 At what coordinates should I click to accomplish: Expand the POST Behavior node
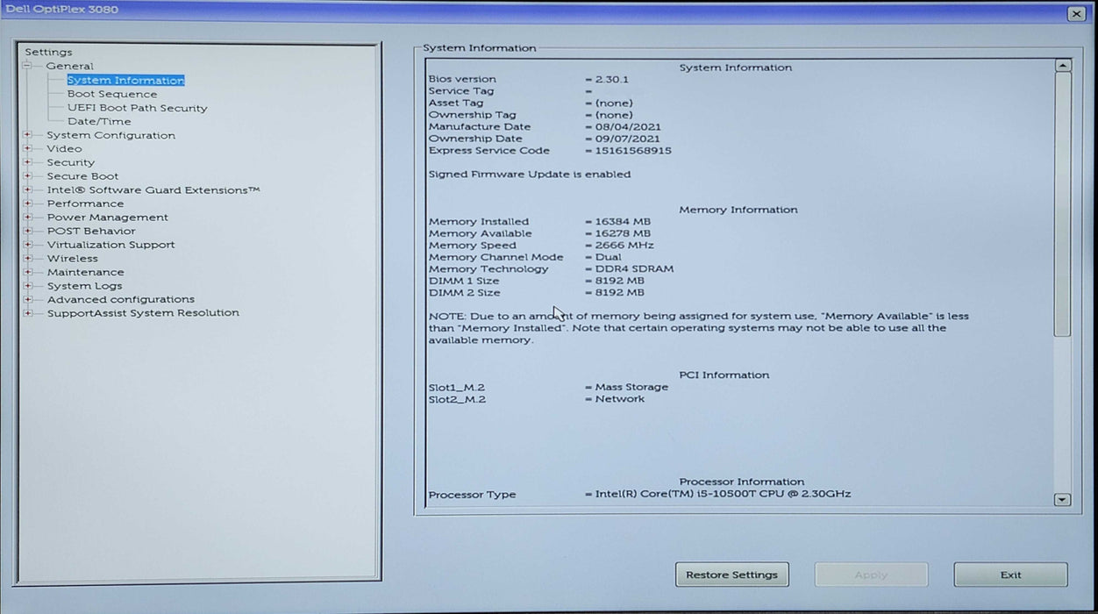(27, 231)
